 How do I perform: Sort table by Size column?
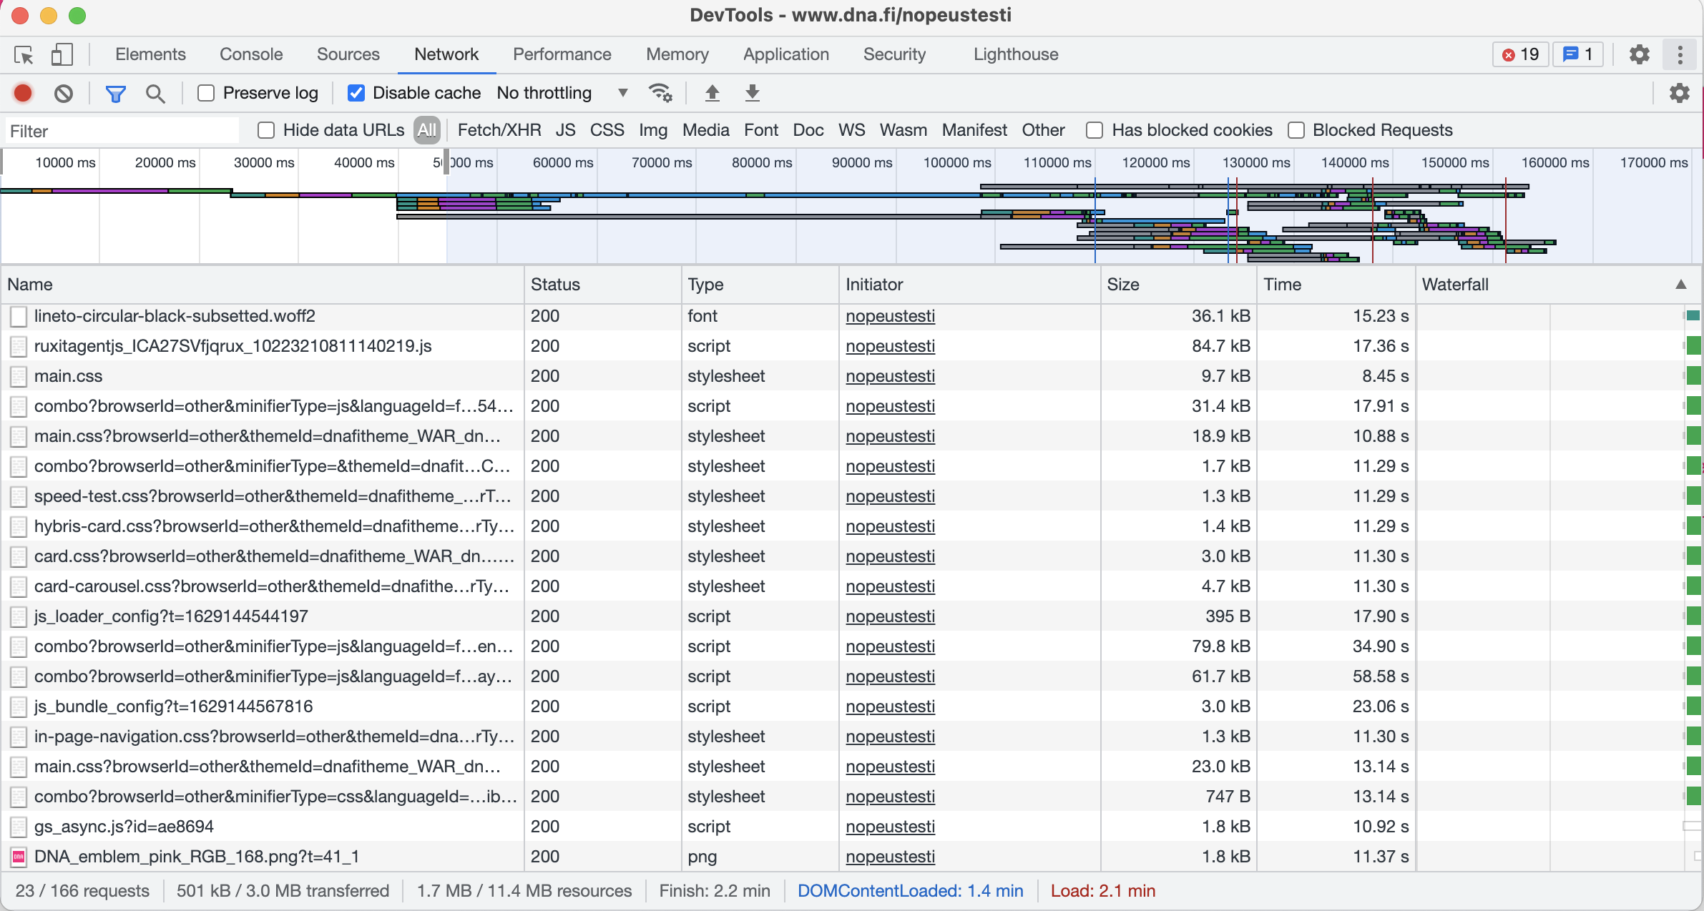(1179, 285)
